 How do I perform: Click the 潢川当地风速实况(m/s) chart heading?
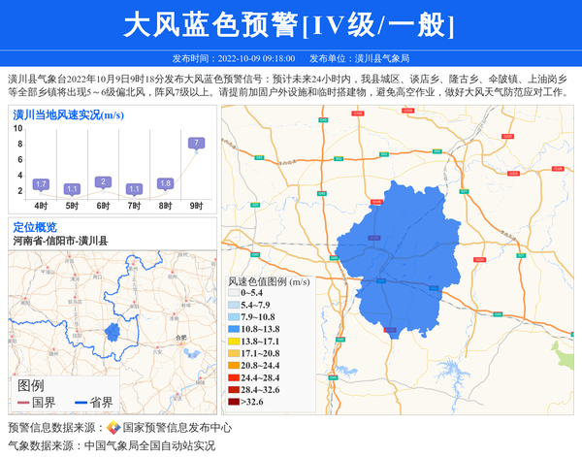pyautogui.click(x=68, y=115)
